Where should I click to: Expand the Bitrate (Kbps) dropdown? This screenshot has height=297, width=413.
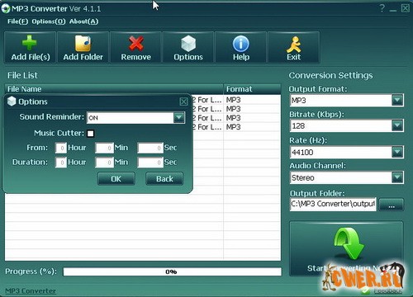(x=397, y=125)
